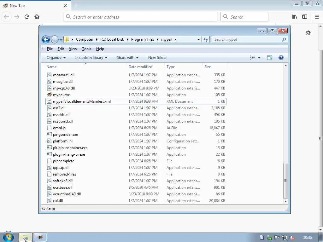Open the File menu
The height and width of the screenshot is (242, 323).
50,49
